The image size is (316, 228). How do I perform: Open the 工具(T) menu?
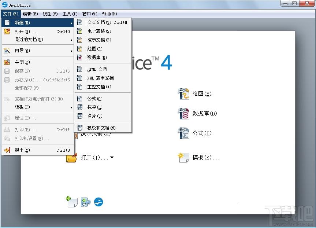point(70,14)
